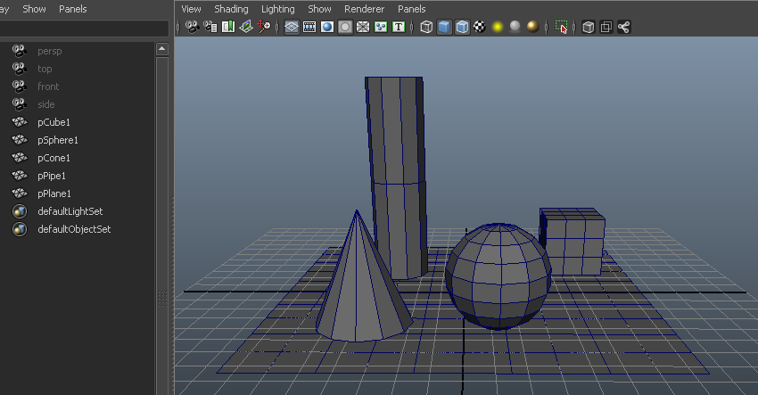Click the Isolate Select toolbar icon

(561, 27)
